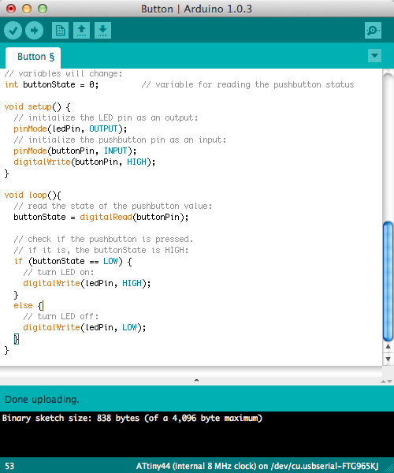Viewport: 394px width, 473px height.
Task: Click the editor scrollbar thumb
Action: coord(388,281)
